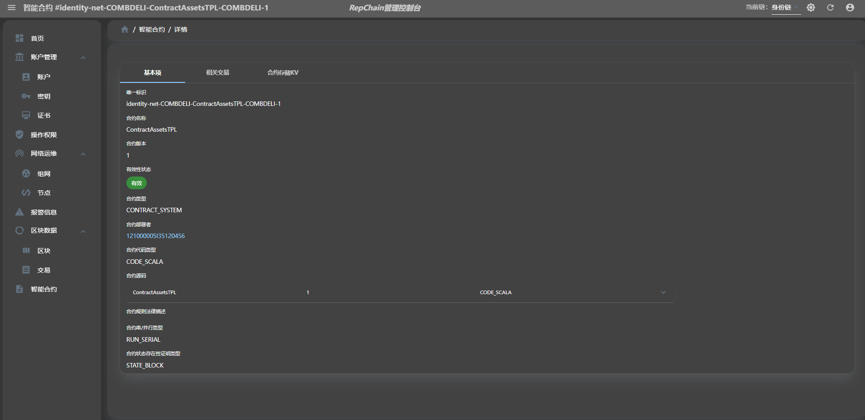865x420 pixels.
Task: Expand the ContractAssetsTPL source code panel
Action: pos(663,292)
